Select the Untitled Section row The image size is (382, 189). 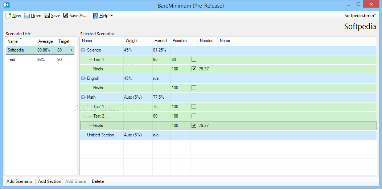click(x=228, y=135)
